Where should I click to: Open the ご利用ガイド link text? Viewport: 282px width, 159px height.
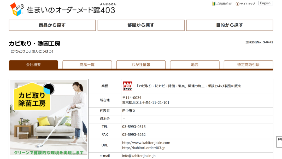(224, 4)
